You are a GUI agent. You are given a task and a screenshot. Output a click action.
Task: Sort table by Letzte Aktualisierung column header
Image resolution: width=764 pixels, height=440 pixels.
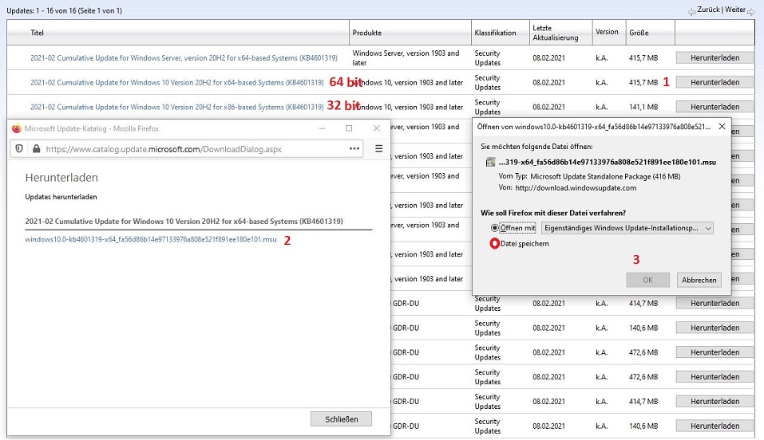556,33
